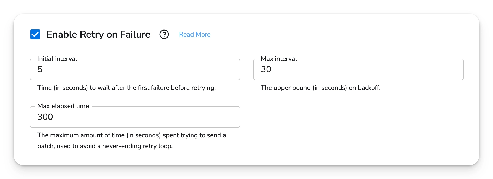Image resolution: width=493 pixels, height=179 pixels.
Task: Click the "Initial interval" field label
Action: pos(57,59)
